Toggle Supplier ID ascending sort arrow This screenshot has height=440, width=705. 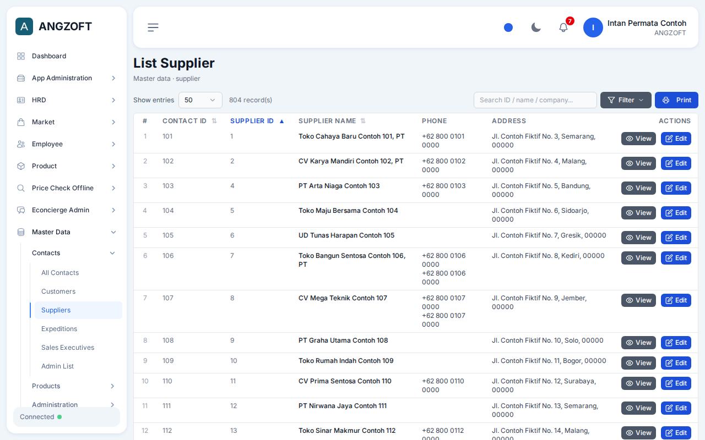click(x=282, y=121)
